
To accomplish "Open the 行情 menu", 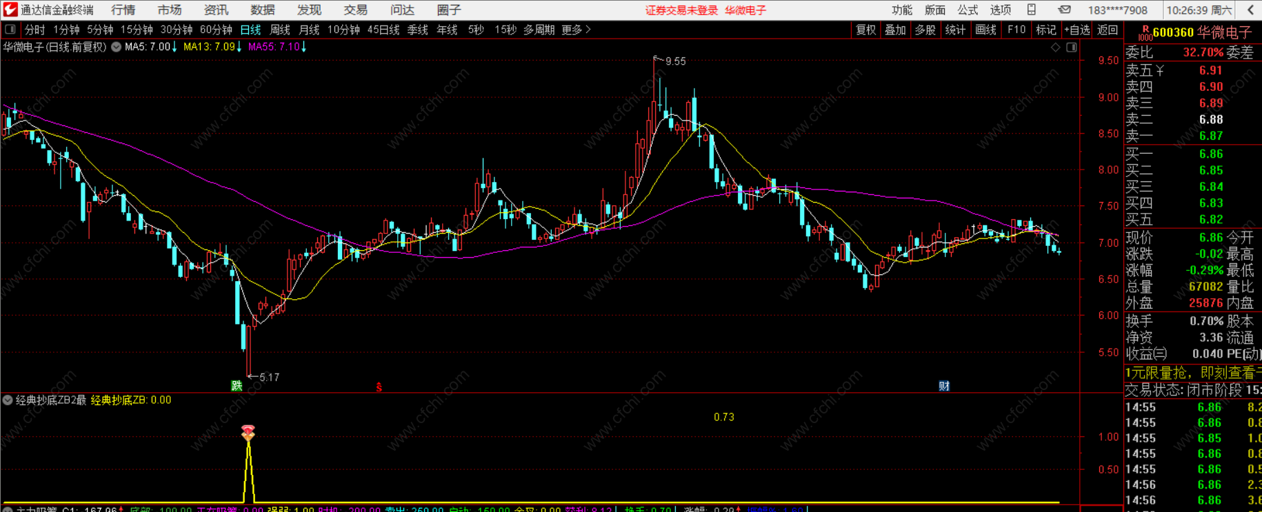I will click(x=123, y=10).
